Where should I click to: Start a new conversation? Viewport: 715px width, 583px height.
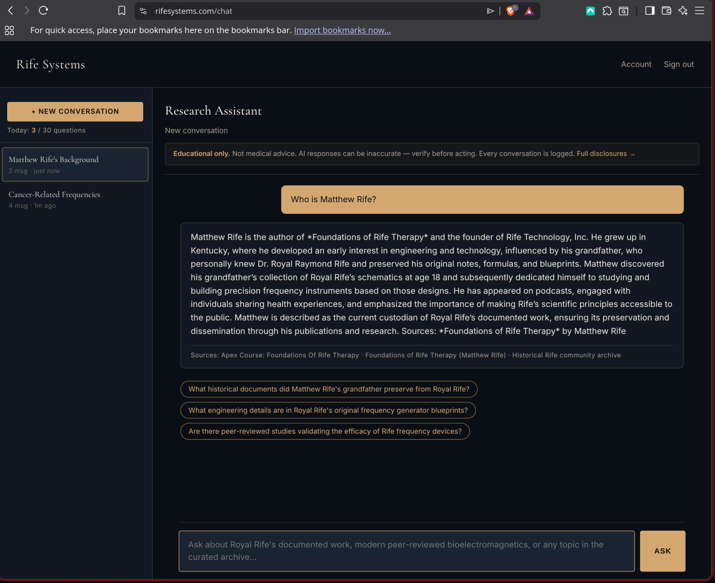pyautogui.click(x=75, y=111)
